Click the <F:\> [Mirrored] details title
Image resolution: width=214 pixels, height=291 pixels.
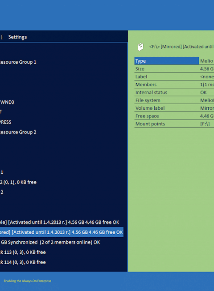(x=181, y=47)
